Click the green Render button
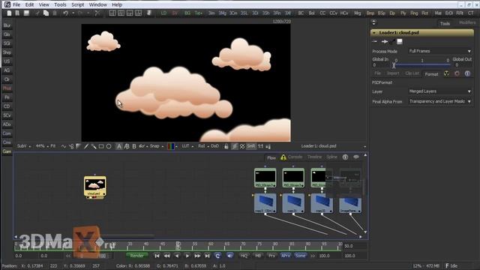 point(136,256)
